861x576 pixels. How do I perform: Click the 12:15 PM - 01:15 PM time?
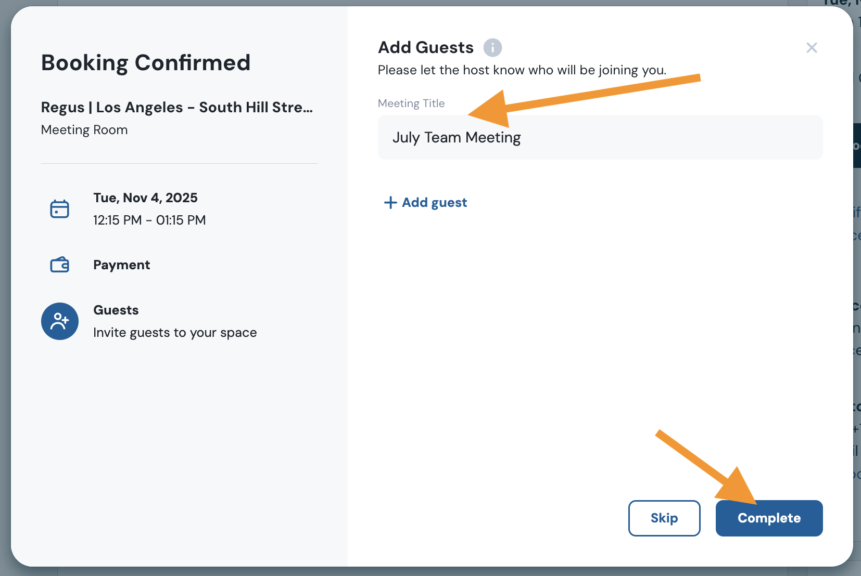point(149,220)
